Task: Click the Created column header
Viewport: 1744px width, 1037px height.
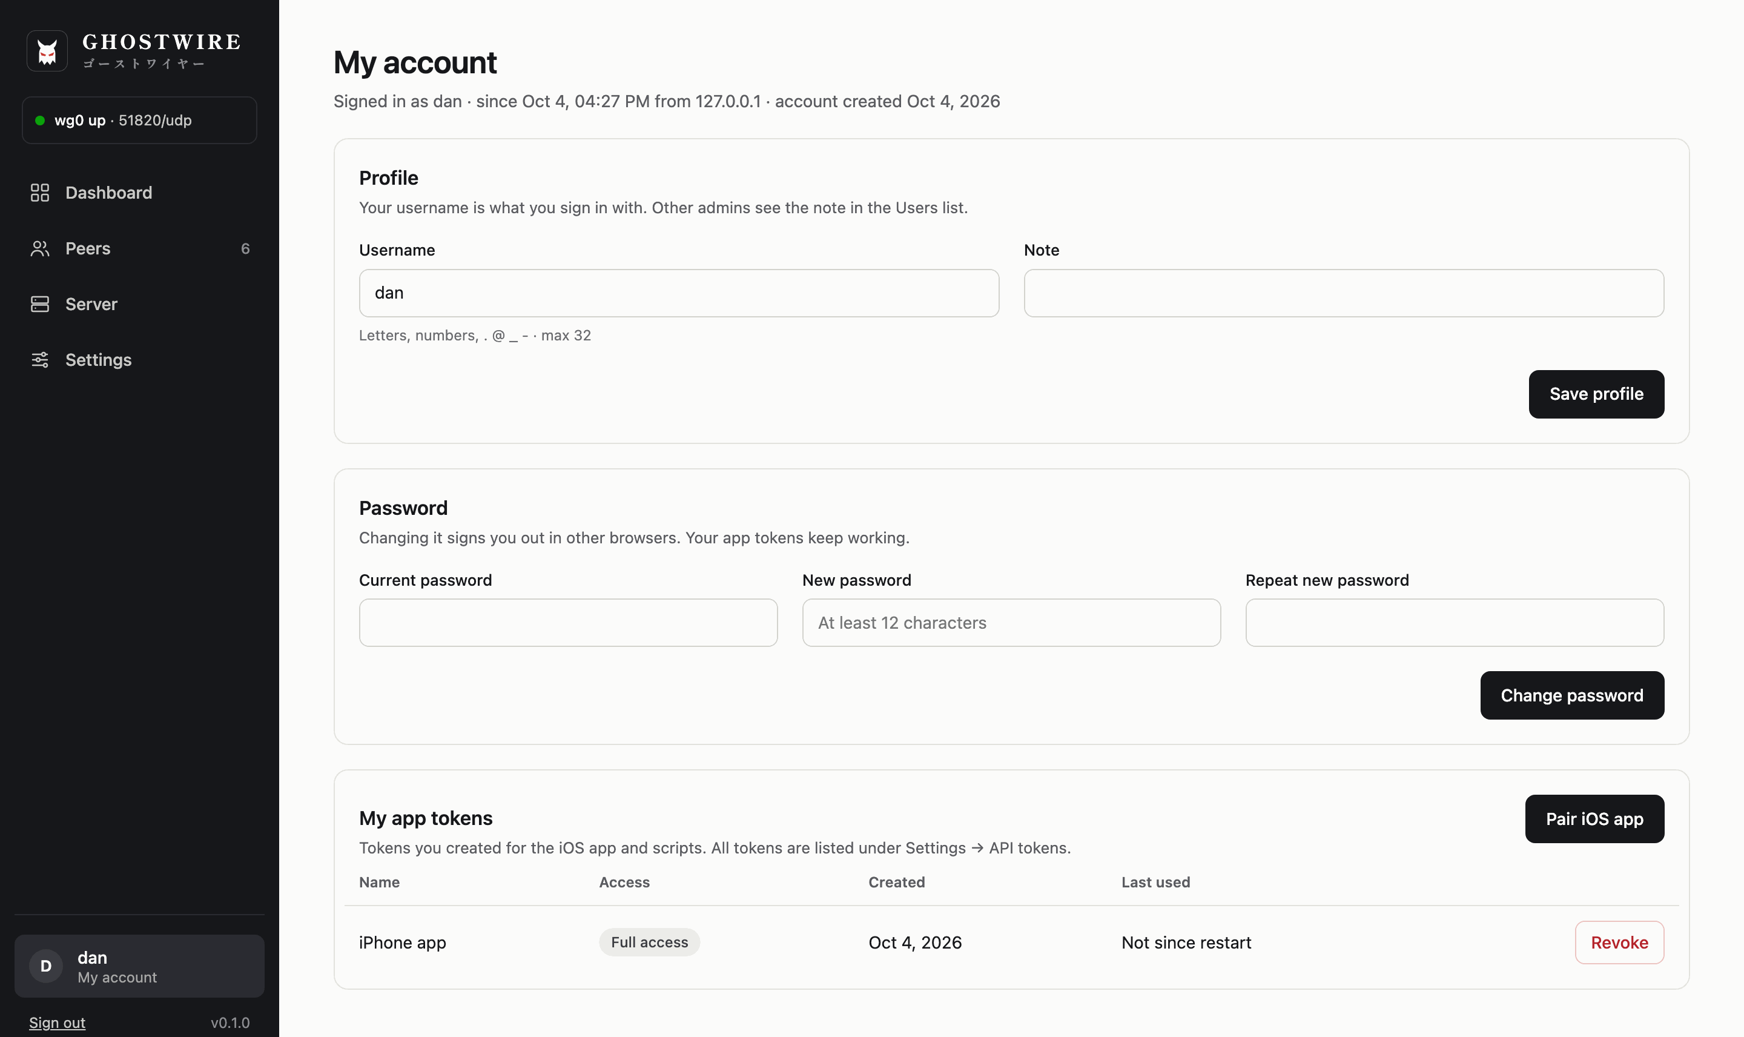Action: 897,883
